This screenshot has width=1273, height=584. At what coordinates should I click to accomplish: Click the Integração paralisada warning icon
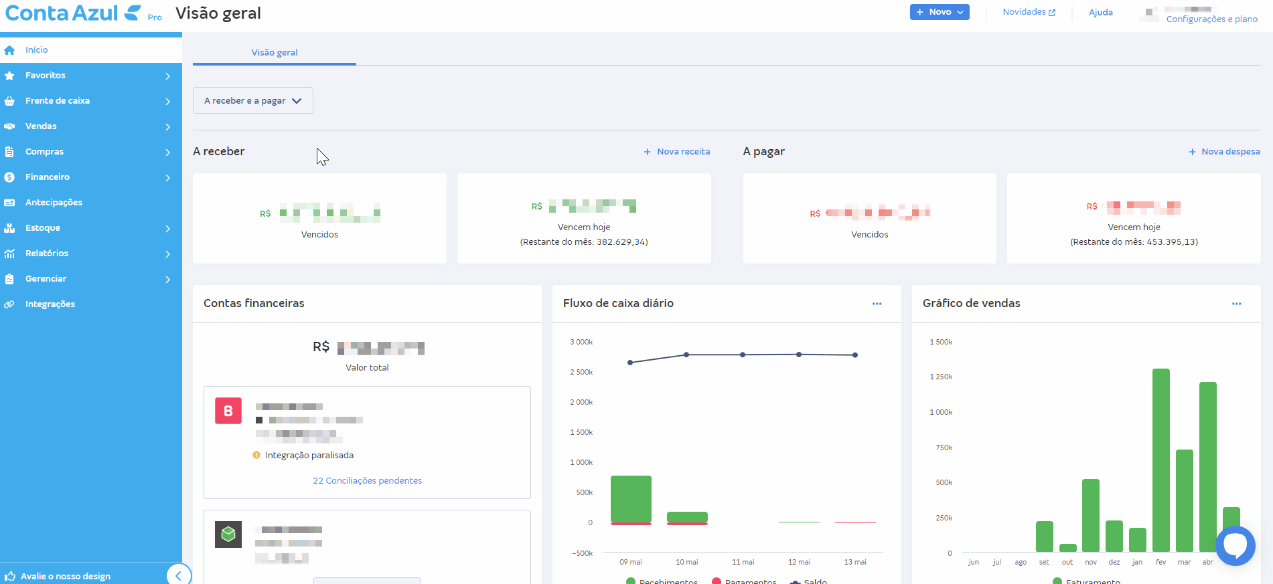[256, 455]
